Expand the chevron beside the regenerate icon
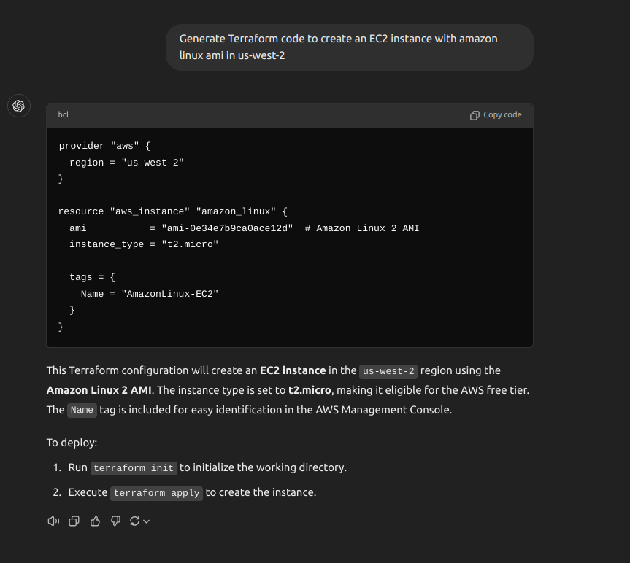Viewport: 630px width, 563px height. [x=147, y=521]
